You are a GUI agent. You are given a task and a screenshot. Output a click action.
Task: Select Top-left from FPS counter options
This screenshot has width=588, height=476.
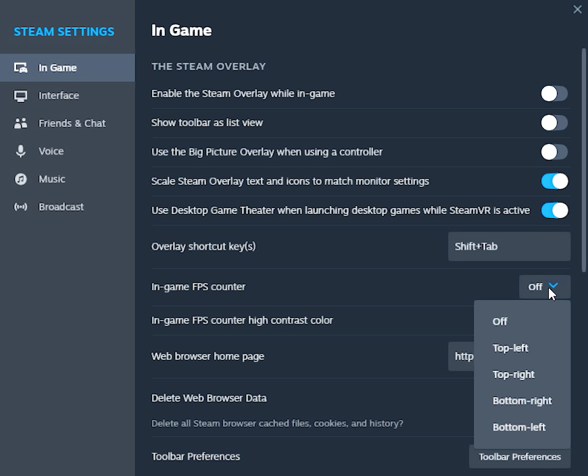[x=510, y=348]
